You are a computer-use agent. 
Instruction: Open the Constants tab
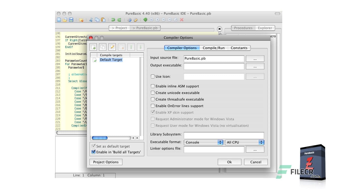point(239,48)
